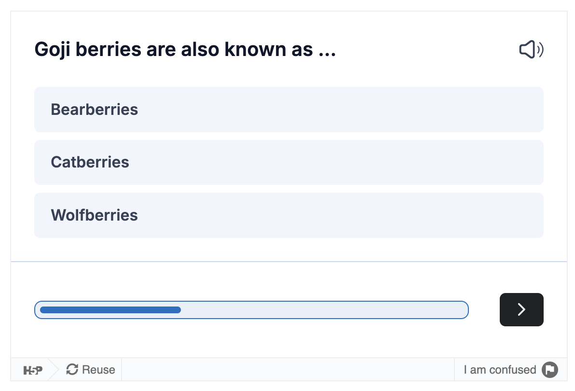The height and width of the screenshot is (391, 575).
Task: Pick the Wolfberries option
Action: click(x=288, y=215)
